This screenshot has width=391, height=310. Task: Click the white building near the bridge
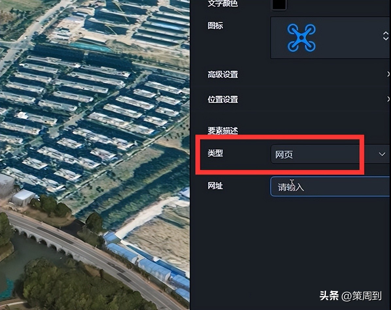click(x=23, y=197)
